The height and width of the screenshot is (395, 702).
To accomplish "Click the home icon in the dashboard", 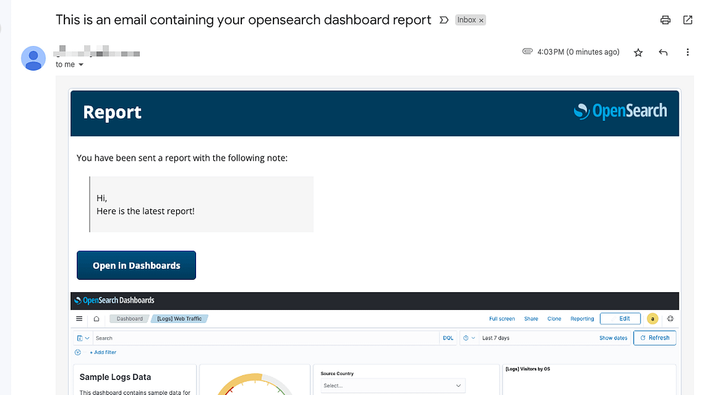I will [x=96, y=318].
